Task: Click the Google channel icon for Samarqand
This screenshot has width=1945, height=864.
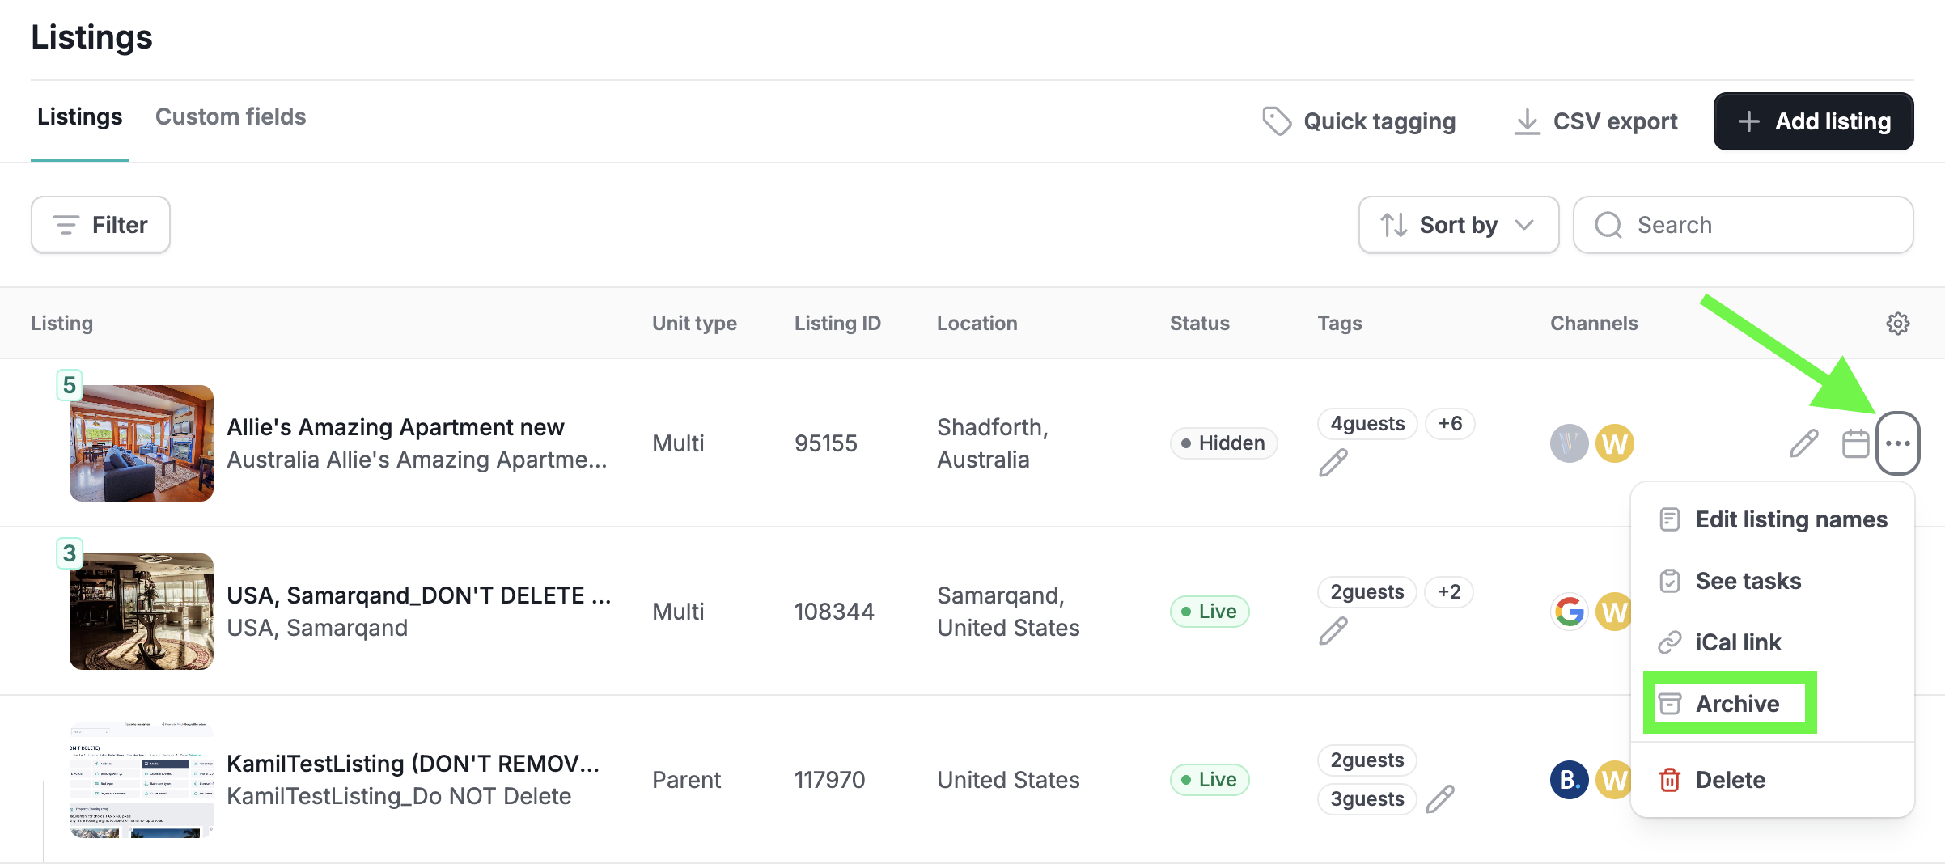Action: click(x=1570, y=612)
